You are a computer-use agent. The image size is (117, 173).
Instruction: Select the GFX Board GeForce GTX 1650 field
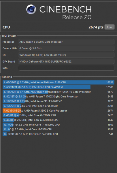point(66,61)
